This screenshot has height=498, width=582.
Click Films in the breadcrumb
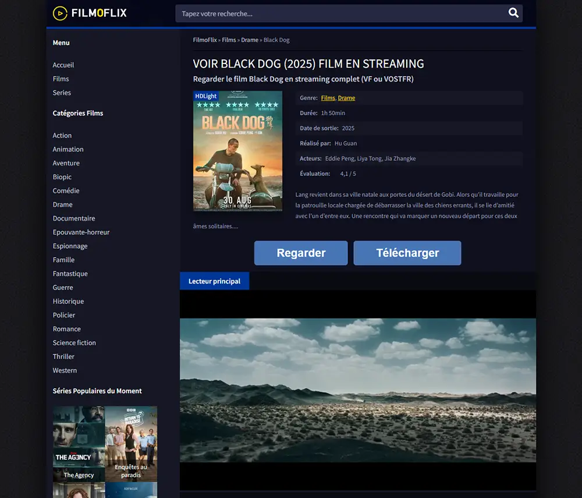click(229, 40)
